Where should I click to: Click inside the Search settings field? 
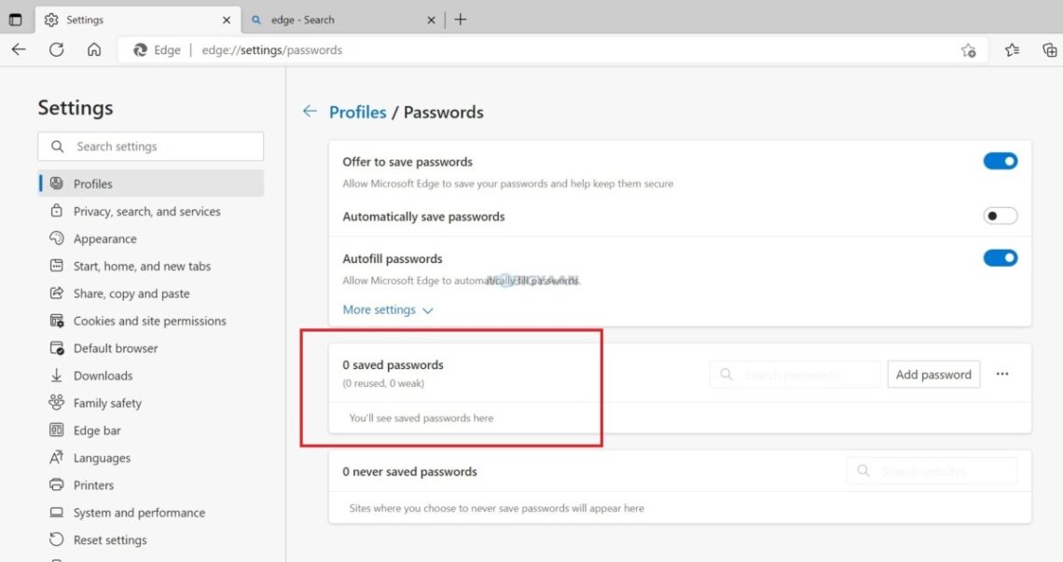[x=150, y=146]
